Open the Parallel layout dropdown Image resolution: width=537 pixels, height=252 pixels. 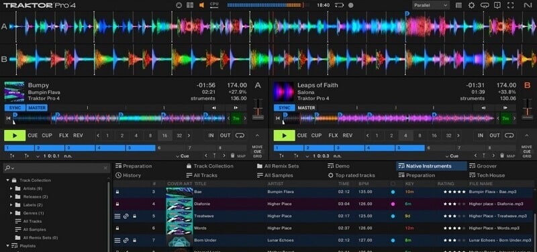(x=431, y=5)
